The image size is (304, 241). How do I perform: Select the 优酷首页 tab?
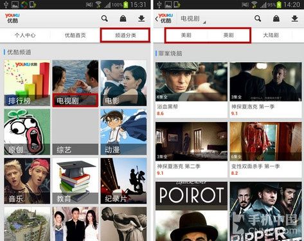pos(75,35)
